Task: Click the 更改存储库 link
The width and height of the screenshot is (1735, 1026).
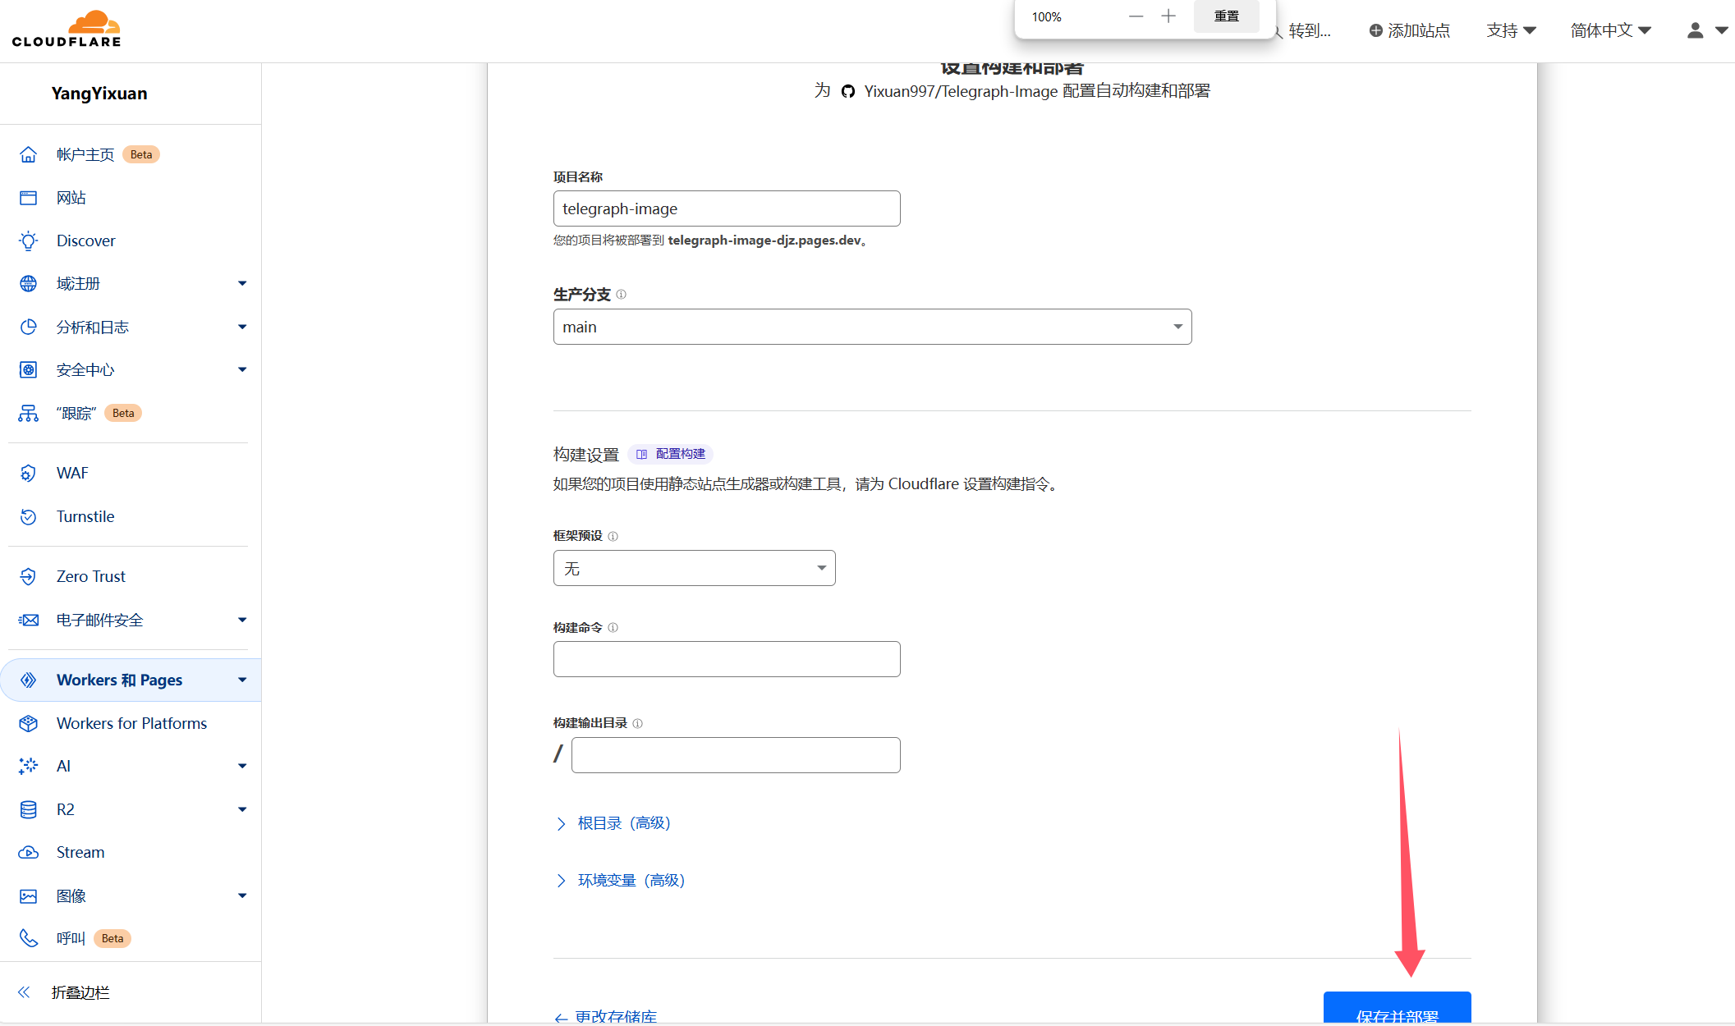Action: point(606,1016)
